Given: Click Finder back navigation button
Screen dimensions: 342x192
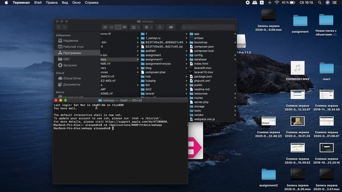Looking at the screenshot, I should [x=59, y=27].
